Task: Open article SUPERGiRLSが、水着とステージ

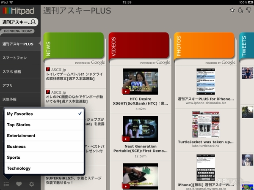Action: 74,180
